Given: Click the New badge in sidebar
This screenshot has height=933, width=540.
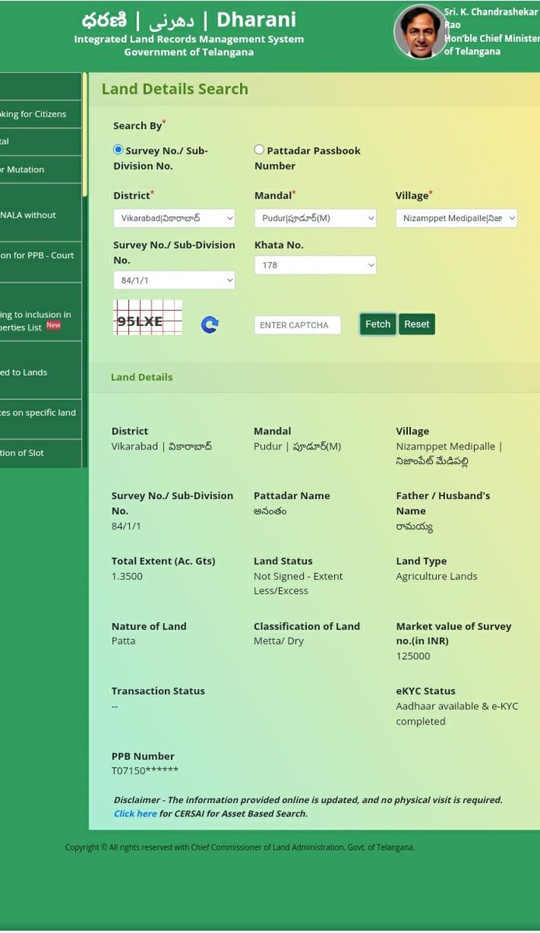Looking at the screenshot, I should pyautogui.click(x=54, y=325).
